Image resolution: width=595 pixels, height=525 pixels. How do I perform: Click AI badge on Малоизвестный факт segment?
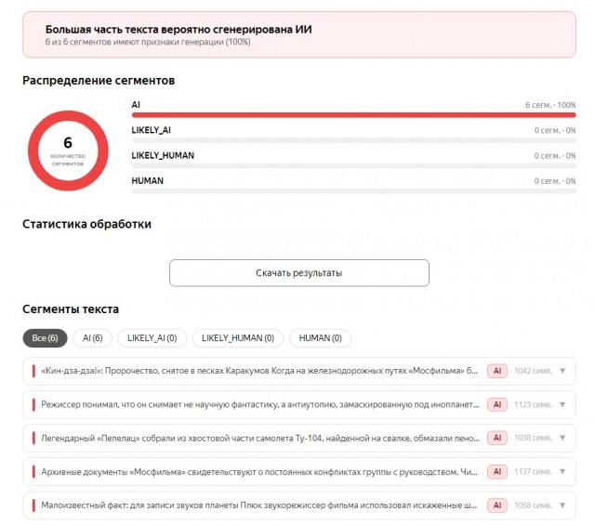(x=497, y=505)
